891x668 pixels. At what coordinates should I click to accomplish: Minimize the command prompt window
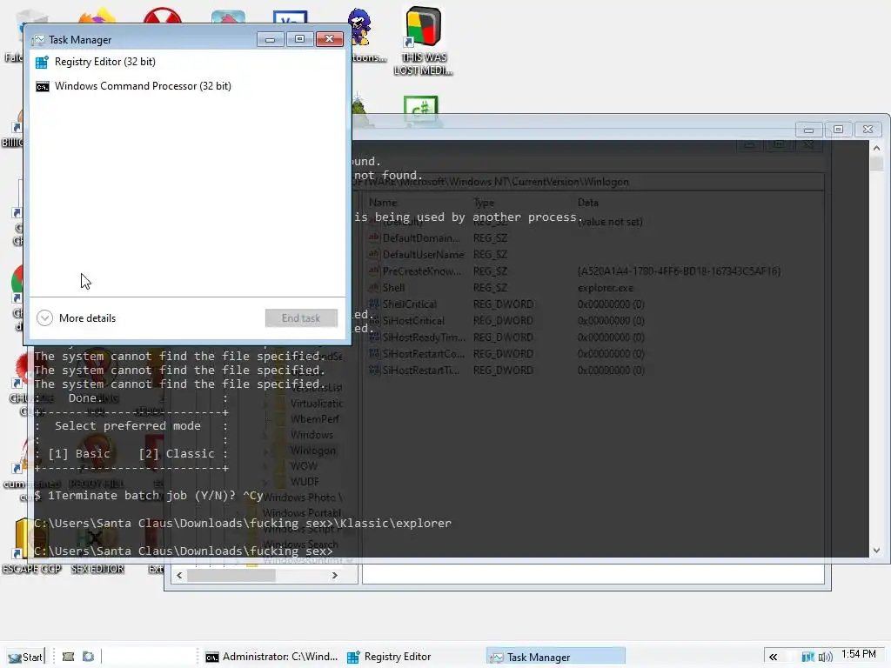(x=808, y=130)
